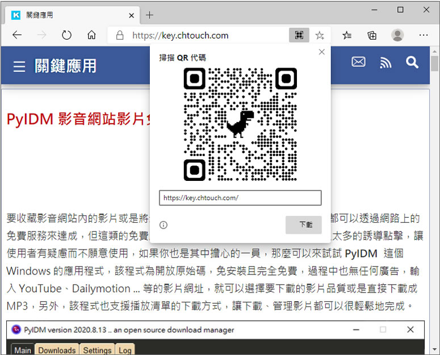Click the 下載 download button
The width and height of the screenshot is (440, 355).
[x=303, y=225]
